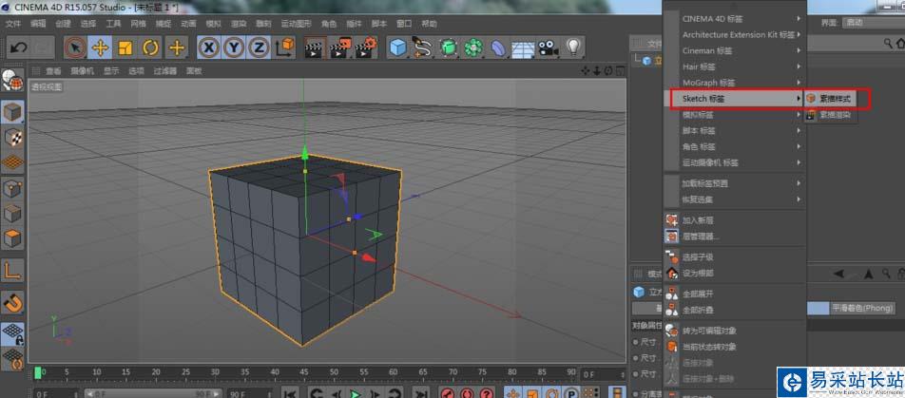
Task: Click frame 45 on the timeline ruler
Action: click(303, 371)
